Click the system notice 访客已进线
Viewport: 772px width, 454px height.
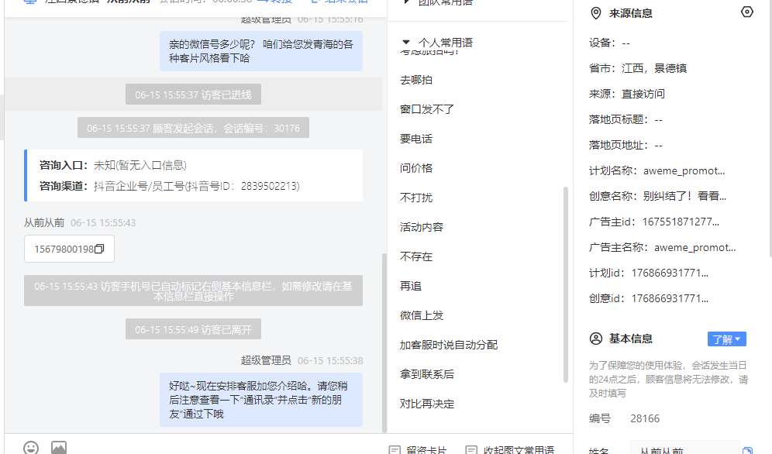pyautogui.click(x=193, y=95)
